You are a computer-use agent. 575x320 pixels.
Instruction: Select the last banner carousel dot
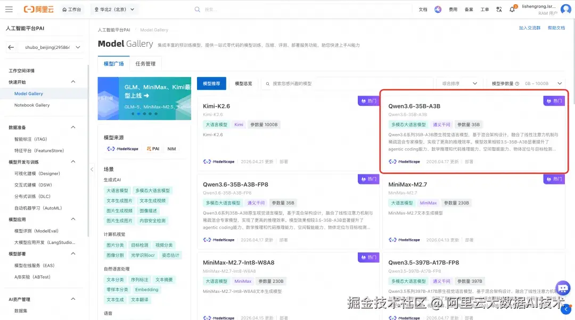coord(156,114)
